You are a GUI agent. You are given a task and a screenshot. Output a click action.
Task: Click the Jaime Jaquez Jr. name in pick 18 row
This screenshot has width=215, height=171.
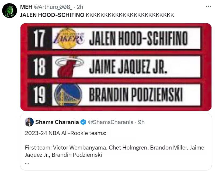click(x=128, y=67)
